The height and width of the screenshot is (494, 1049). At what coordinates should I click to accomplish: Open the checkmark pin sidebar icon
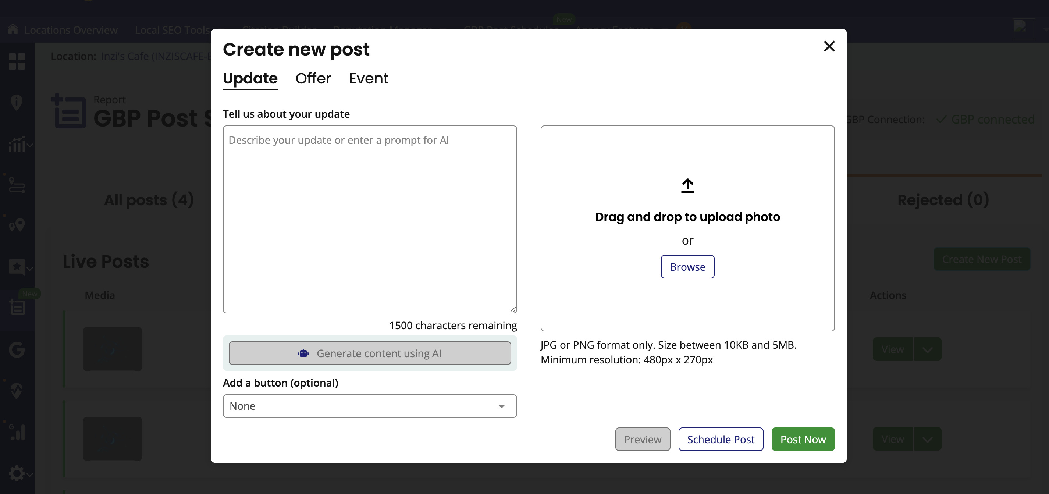(16, 391)
